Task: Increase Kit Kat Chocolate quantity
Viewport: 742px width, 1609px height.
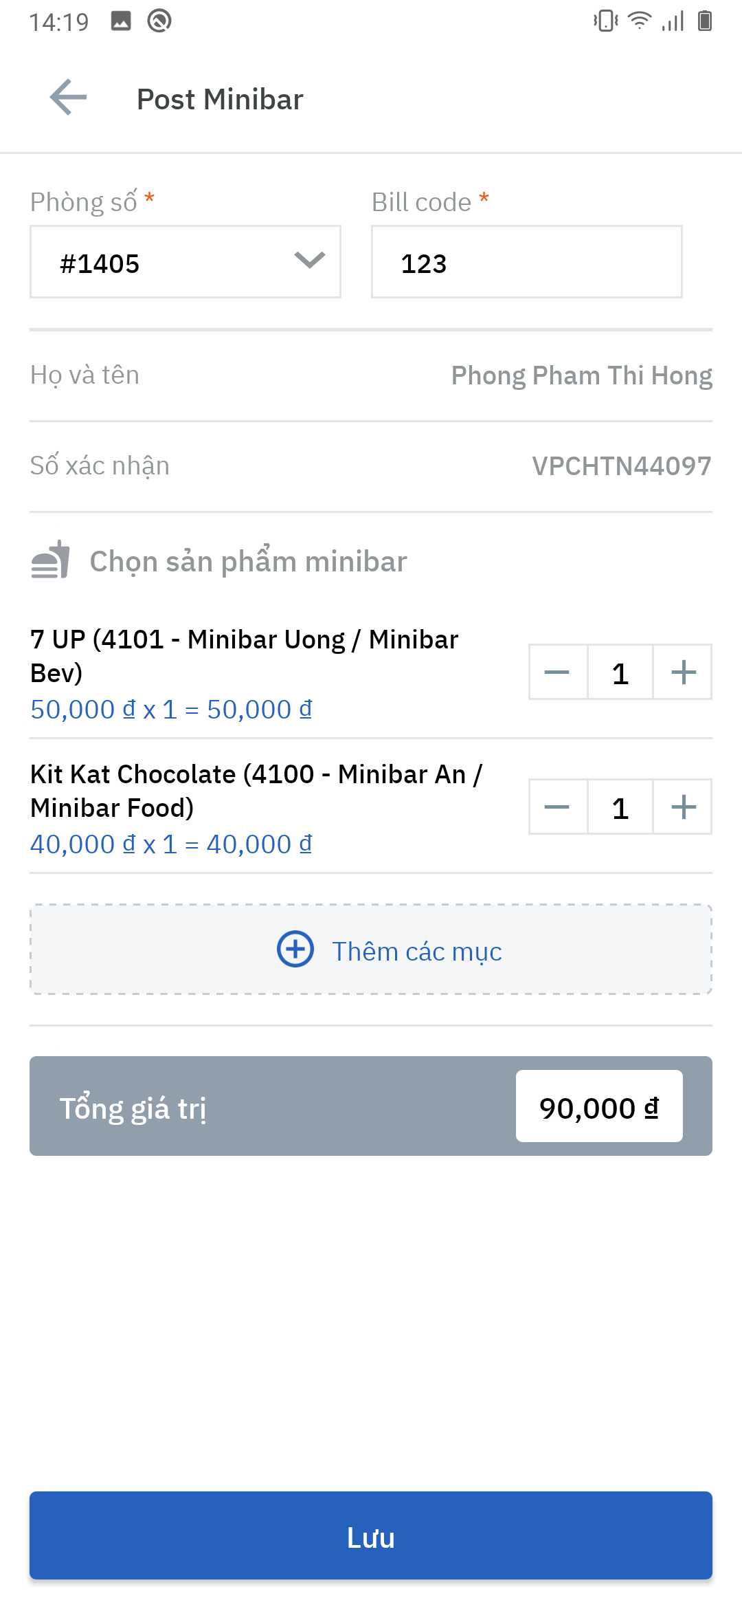Action: pyautogui.click(x=683, y=807)
